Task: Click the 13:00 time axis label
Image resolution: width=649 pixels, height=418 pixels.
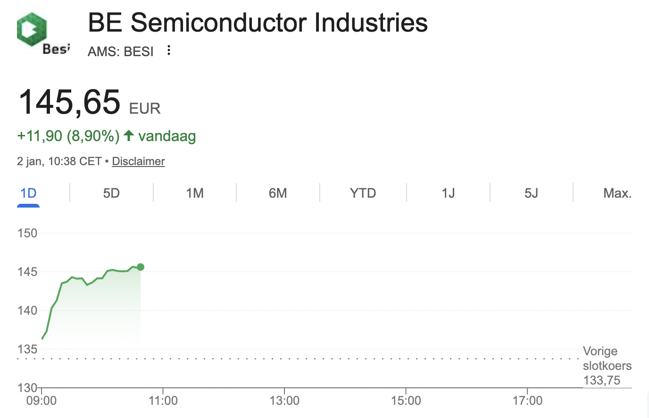Action: click(x=284, y=401)
